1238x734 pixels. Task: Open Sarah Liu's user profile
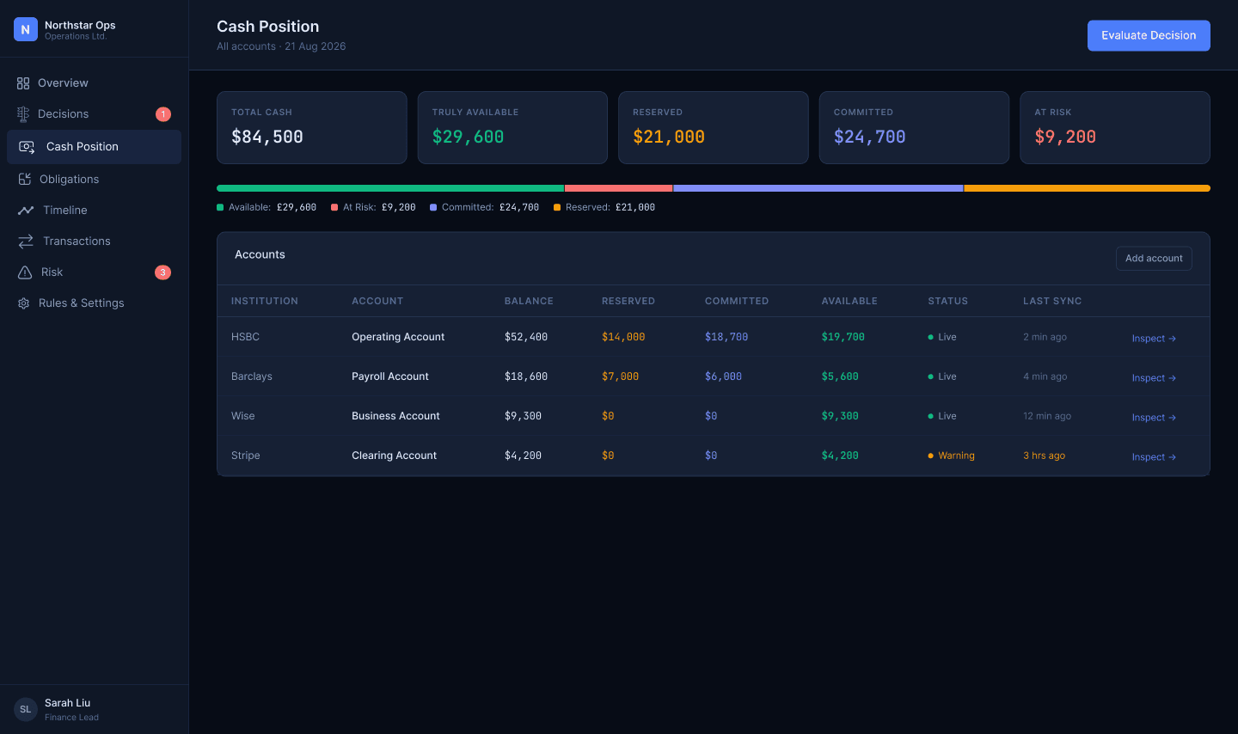click(x=94, y=709)
